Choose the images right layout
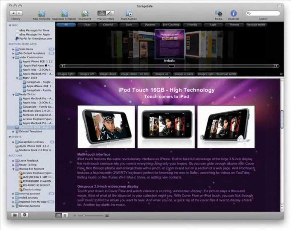291x230 pixels. [x=66, y=74]
